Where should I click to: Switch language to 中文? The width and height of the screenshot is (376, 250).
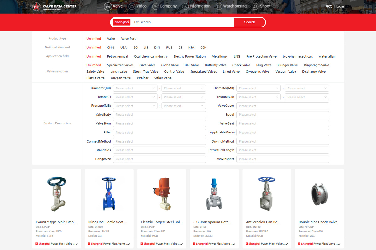point(329,7)
